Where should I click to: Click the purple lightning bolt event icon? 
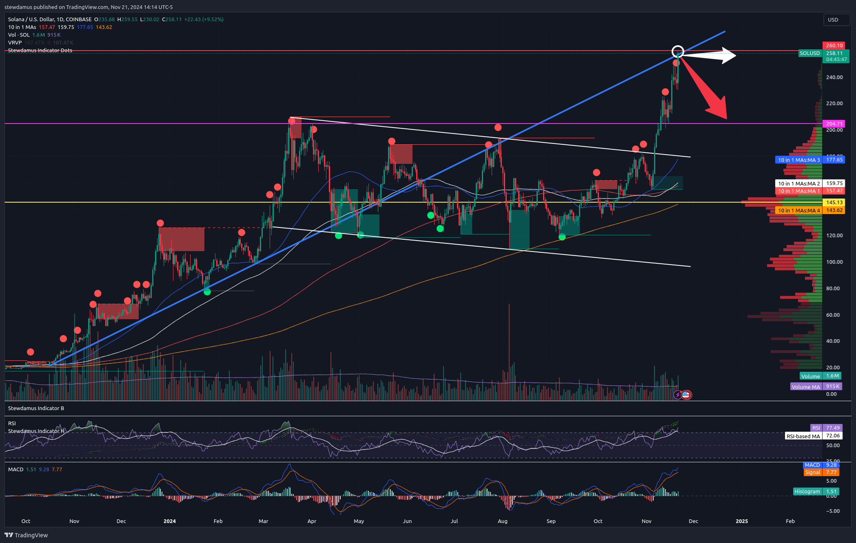coord(678,395)
